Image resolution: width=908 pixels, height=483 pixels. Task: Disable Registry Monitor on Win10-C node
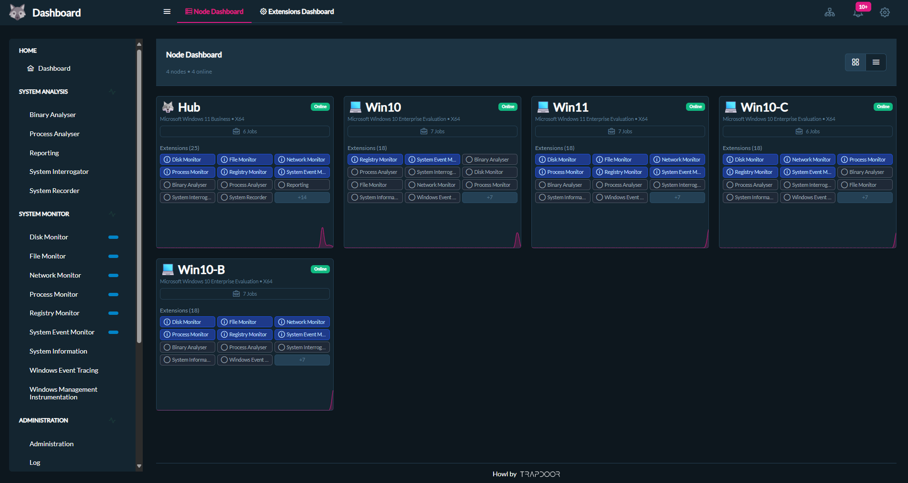tap(750, 172)
